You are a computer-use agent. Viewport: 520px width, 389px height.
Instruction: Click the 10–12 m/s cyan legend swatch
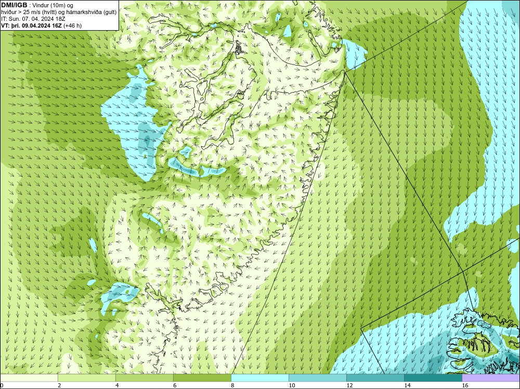click(x=318, y=378)
